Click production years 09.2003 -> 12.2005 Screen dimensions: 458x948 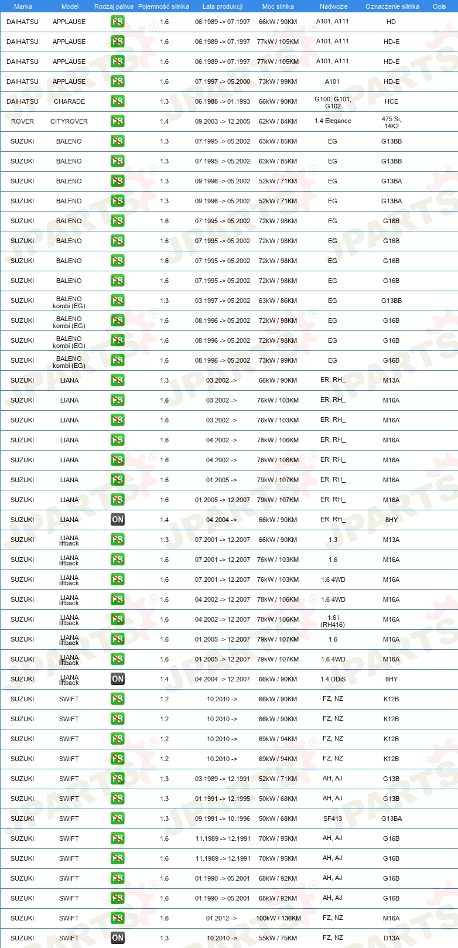point(223,121)
